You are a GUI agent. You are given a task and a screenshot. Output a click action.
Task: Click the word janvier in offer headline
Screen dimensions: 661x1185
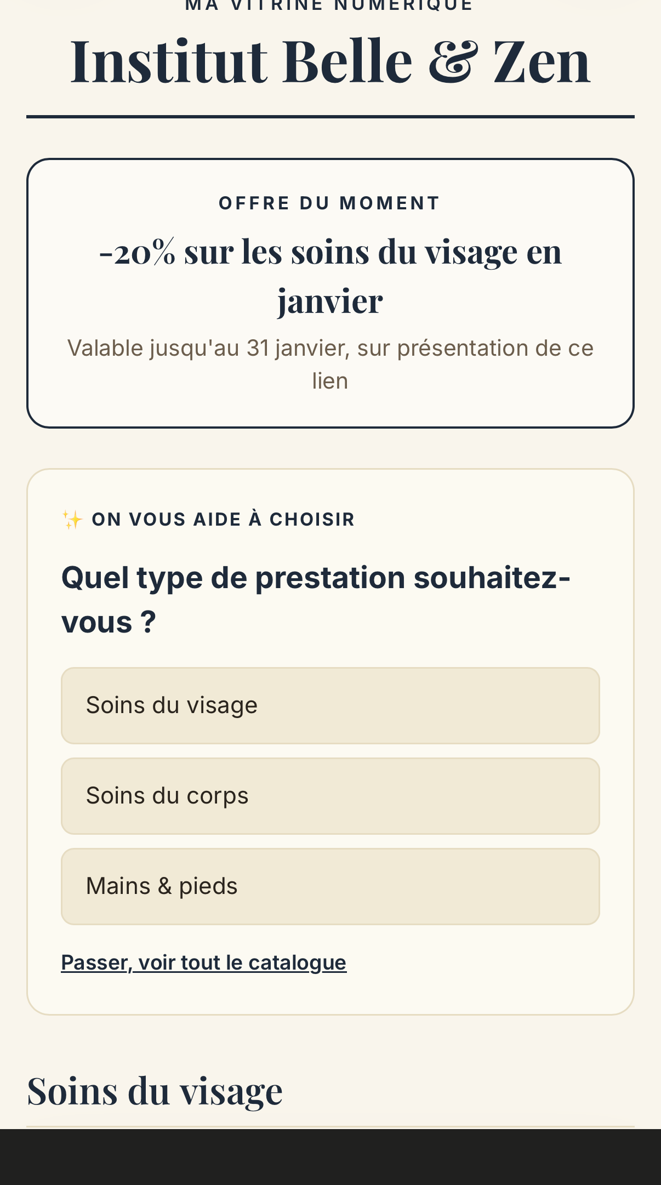(x=330, y=301)
